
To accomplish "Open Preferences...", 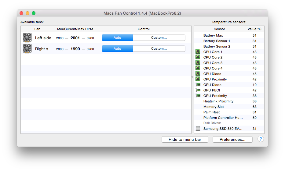I will coord(232,139).
